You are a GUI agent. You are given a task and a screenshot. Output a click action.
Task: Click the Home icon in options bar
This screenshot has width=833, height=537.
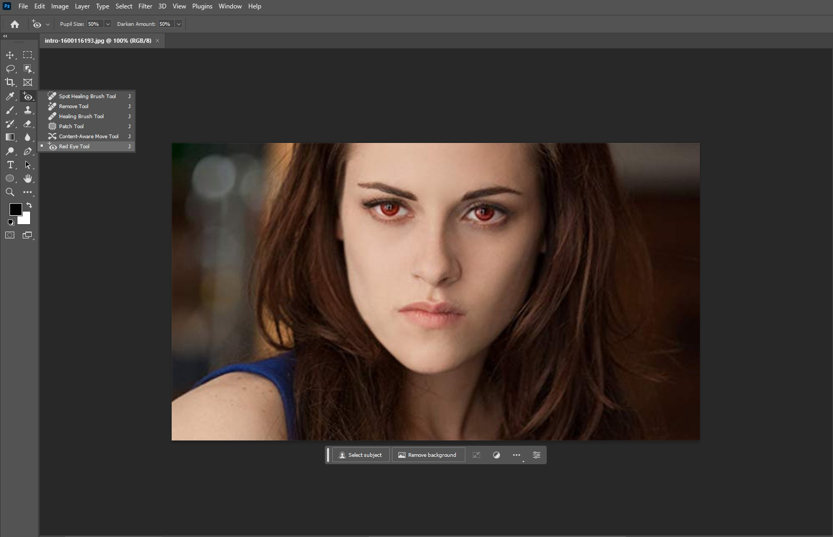[x=15, y=24]
